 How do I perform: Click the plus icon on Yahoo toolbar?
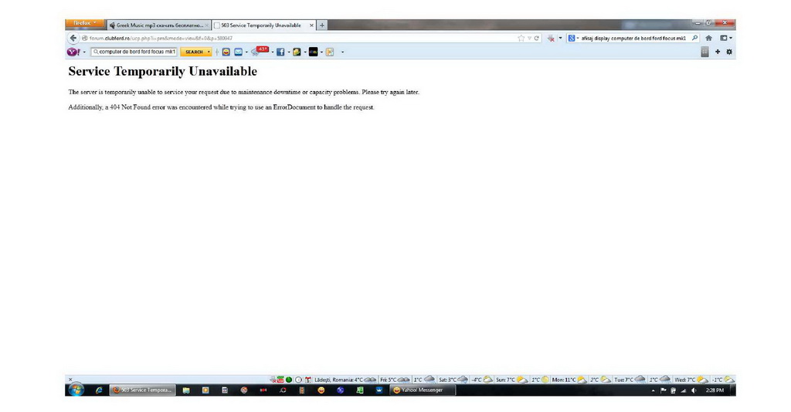tap(718, 52)
